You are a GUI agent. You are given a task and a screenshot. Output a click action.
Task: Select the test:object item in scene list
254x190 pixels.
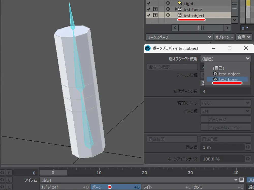click(194, 15)
